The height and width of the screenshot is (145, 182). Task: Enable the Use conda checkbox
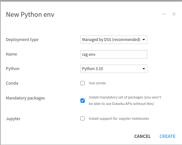82,83
